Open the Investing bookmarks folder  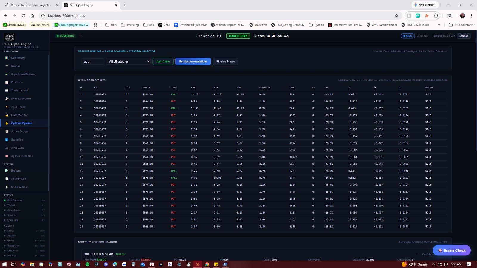coord(130,25)
